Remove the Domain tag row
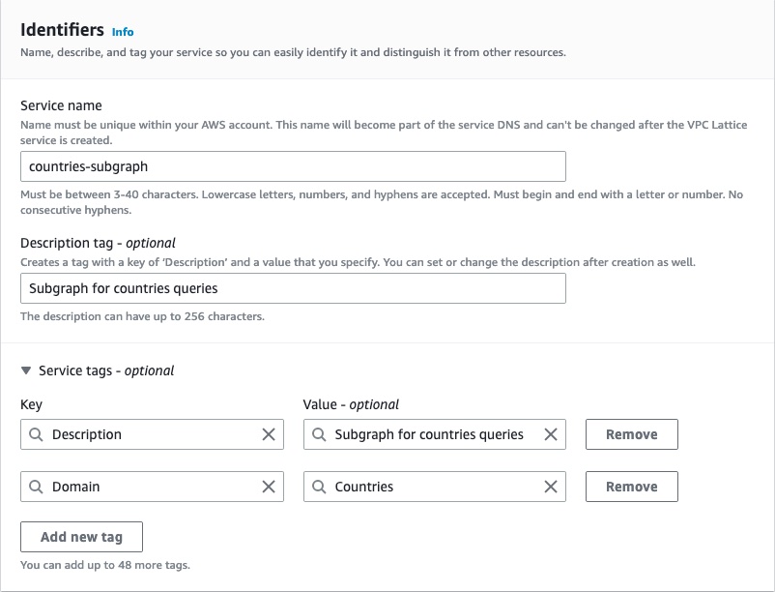The image size is (775, 592). [631, 487]
